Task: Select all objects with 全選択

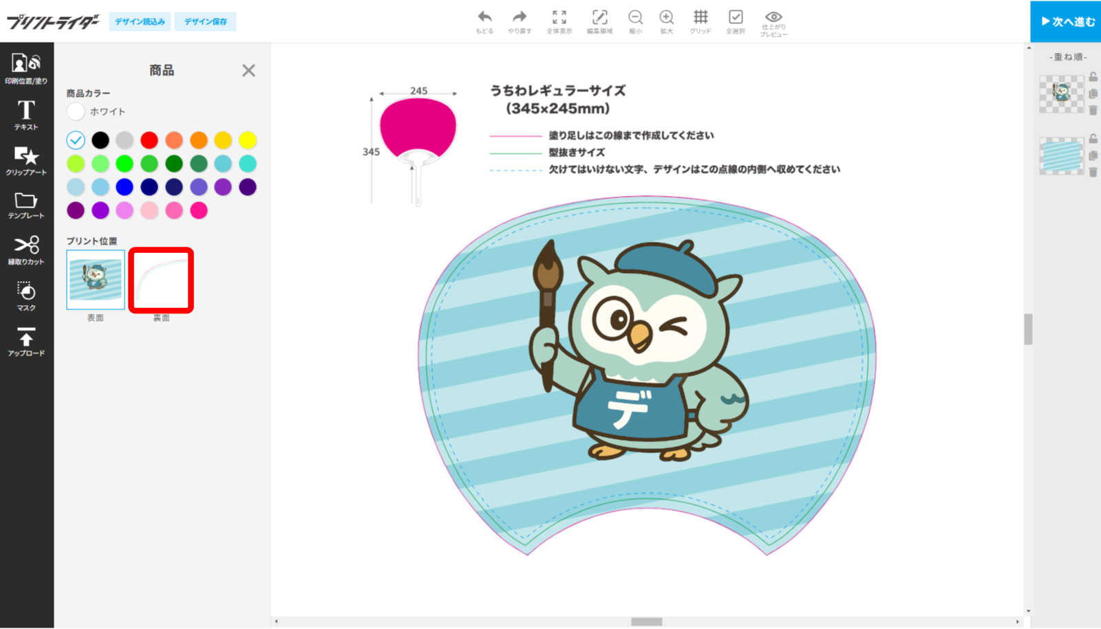Action: click(x=736, y=22)
